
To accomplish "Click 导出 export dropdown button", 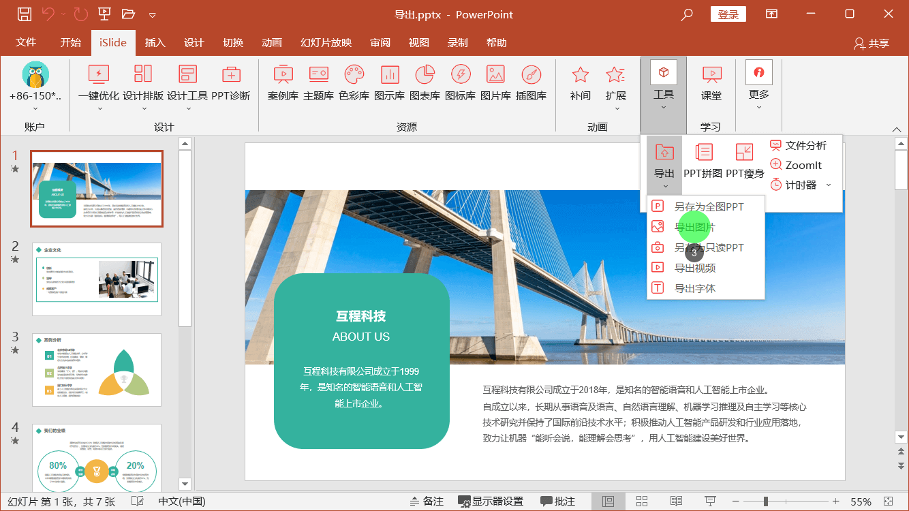I will (664, 165).
